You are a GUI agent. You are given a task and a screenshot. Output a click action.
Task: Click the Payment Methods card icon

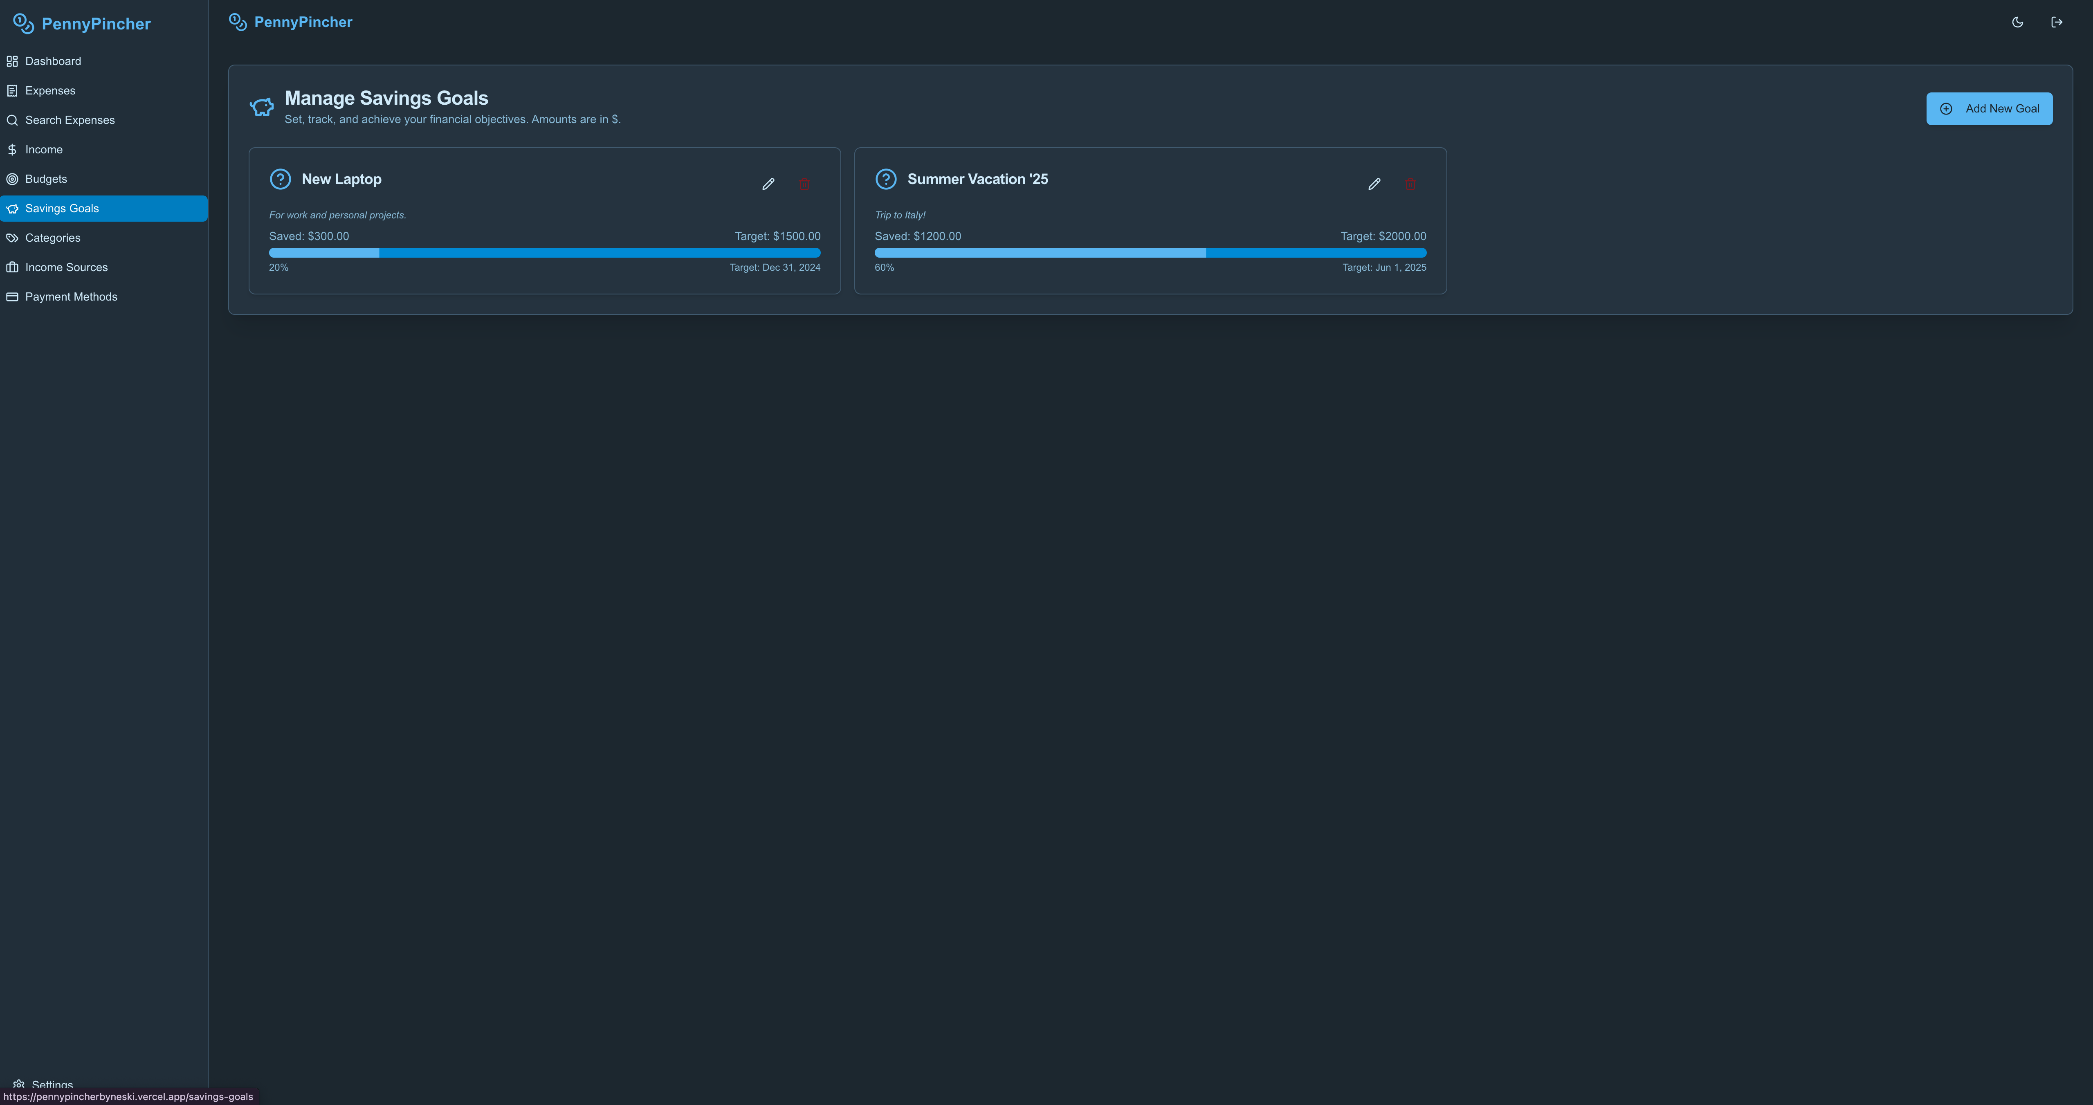12,296
